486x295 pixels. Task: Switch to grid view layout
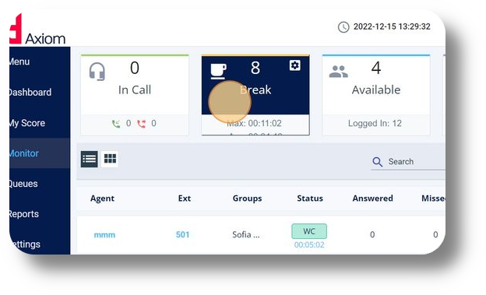(x=110, y=159)
